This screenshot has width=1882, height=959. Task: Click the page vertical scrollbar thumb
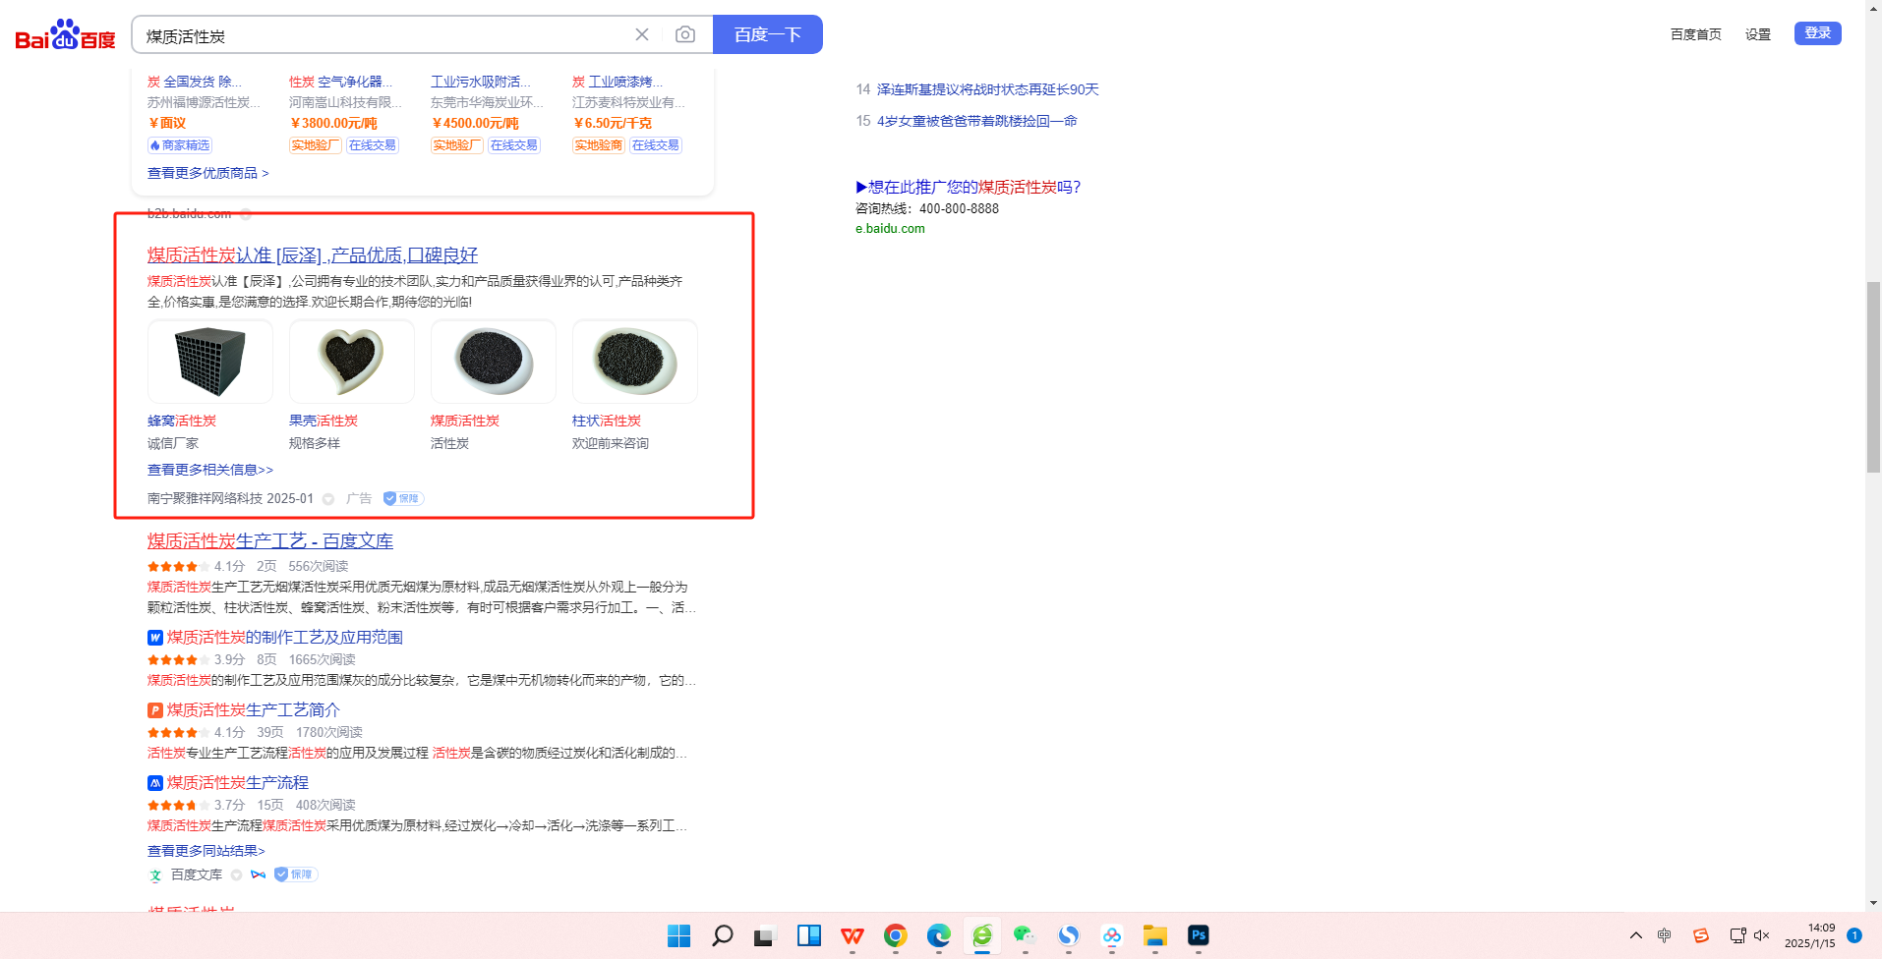tap(1873, 377)
